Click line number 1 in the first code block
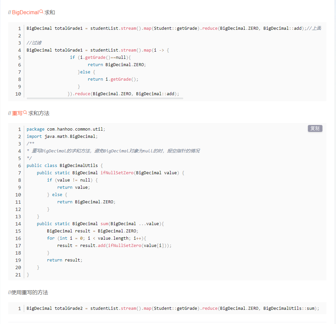 click(x=19, y=28)
